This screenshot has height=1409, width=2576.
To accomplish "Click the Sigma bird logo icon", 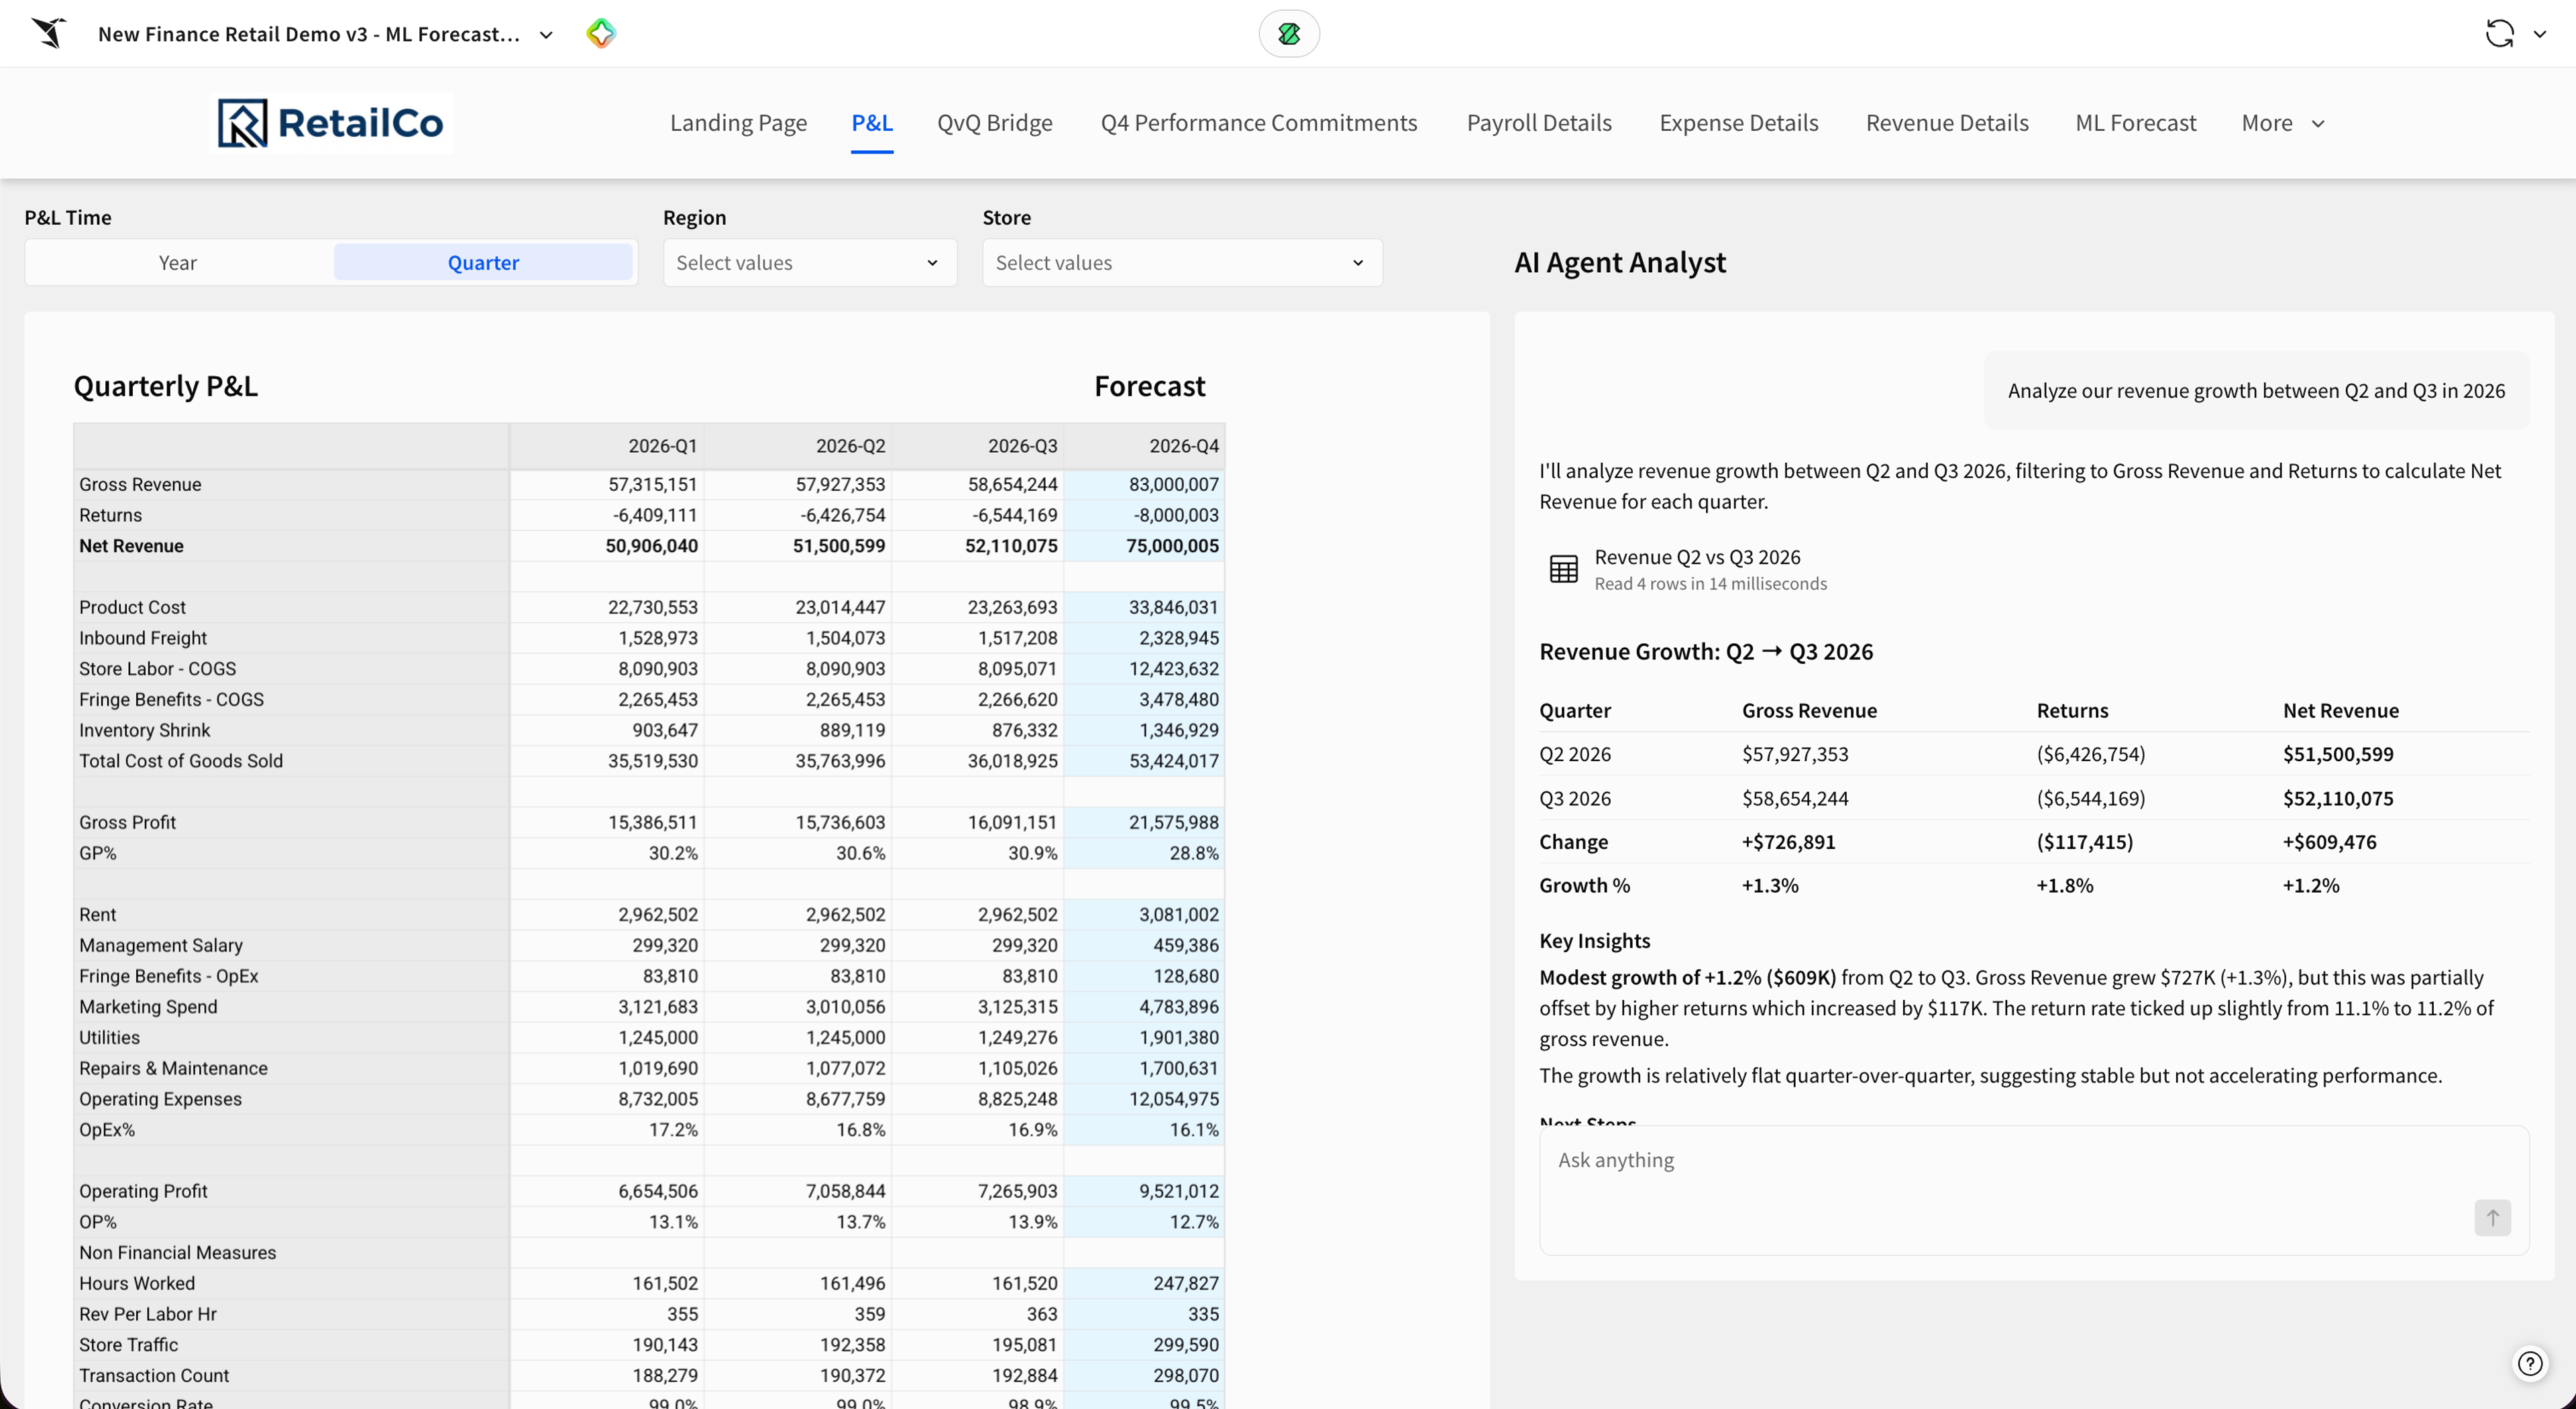I will click(x=48, y=33).
